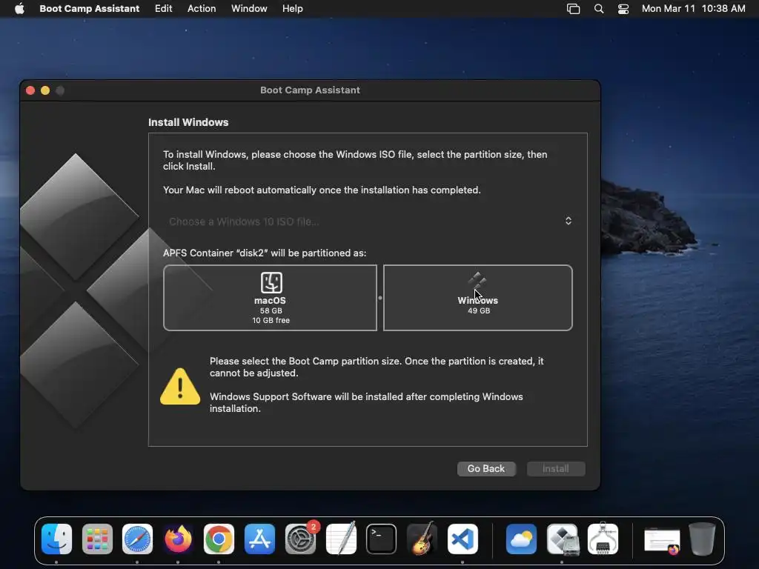The width and height of the screenshot is (759, 569).
Task: Open the Window menu
Action: pyautogui.click(x=249, y=9)
